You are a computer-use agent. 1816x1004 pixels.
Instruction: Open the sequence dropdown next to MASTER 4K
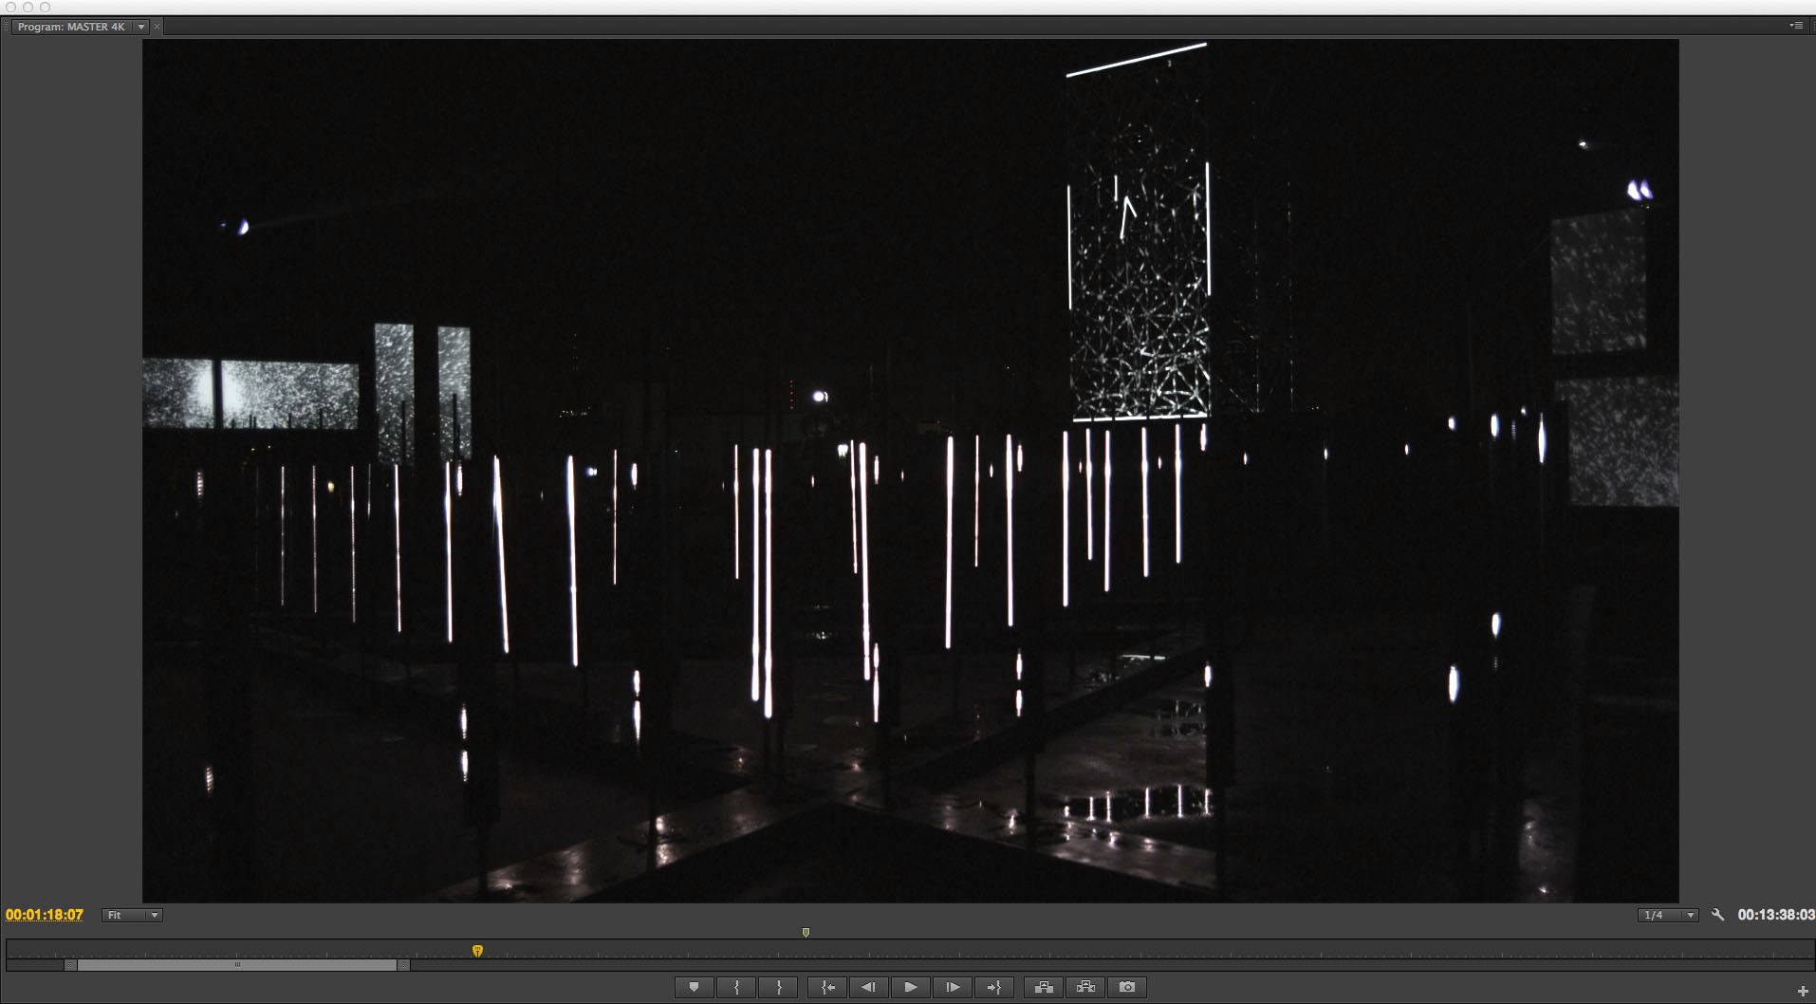pos(141,27)
